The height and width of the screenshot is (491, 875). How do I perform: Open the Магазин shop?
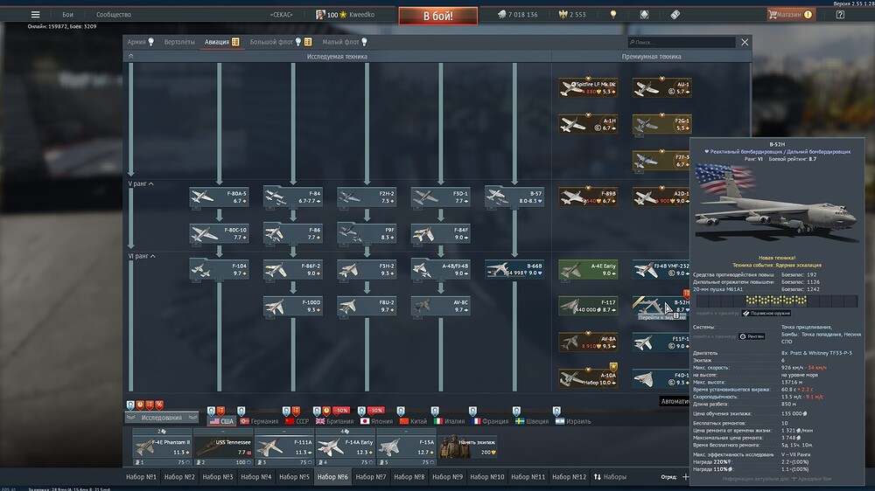click(789, 15)
